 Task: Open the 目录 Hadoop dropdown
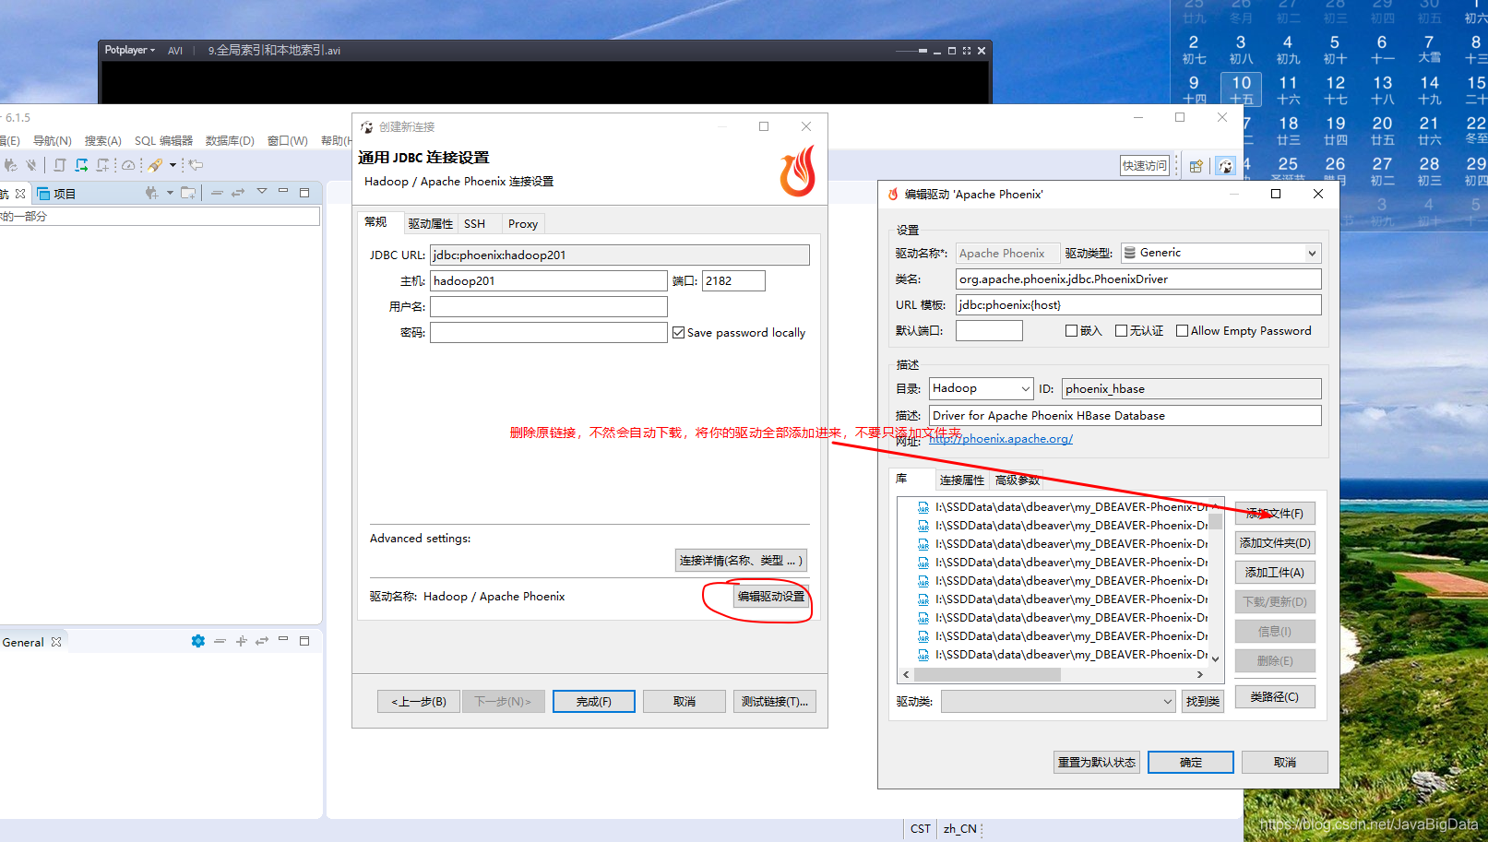click(981, 388)
